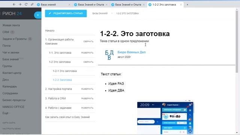Open Бизнес-процессы in sidebar
Viewport: 240px width, 135px height.
coord(14,100)
